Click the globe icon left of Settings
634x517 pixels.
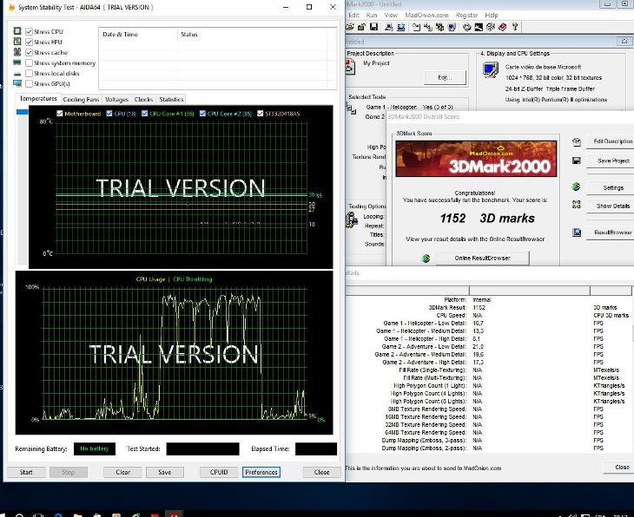(576, 187)
